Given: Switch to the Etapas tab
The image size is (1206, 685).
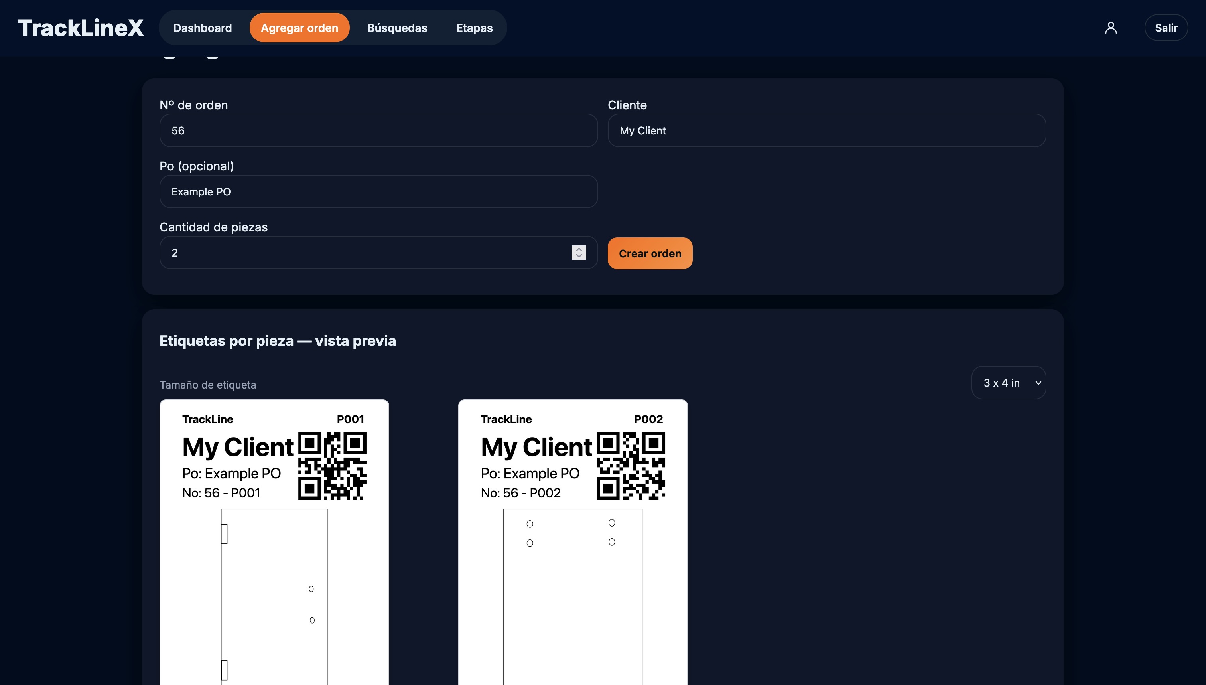Looking at the screenshot, I should point(474,28).
